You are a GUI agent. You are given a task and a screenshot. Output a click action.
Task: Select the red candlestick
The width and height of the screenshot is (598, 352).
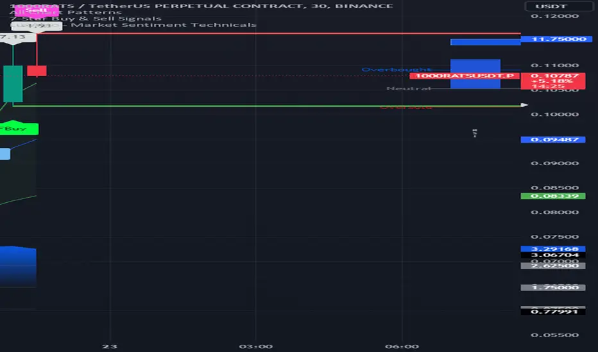point(37,71)
